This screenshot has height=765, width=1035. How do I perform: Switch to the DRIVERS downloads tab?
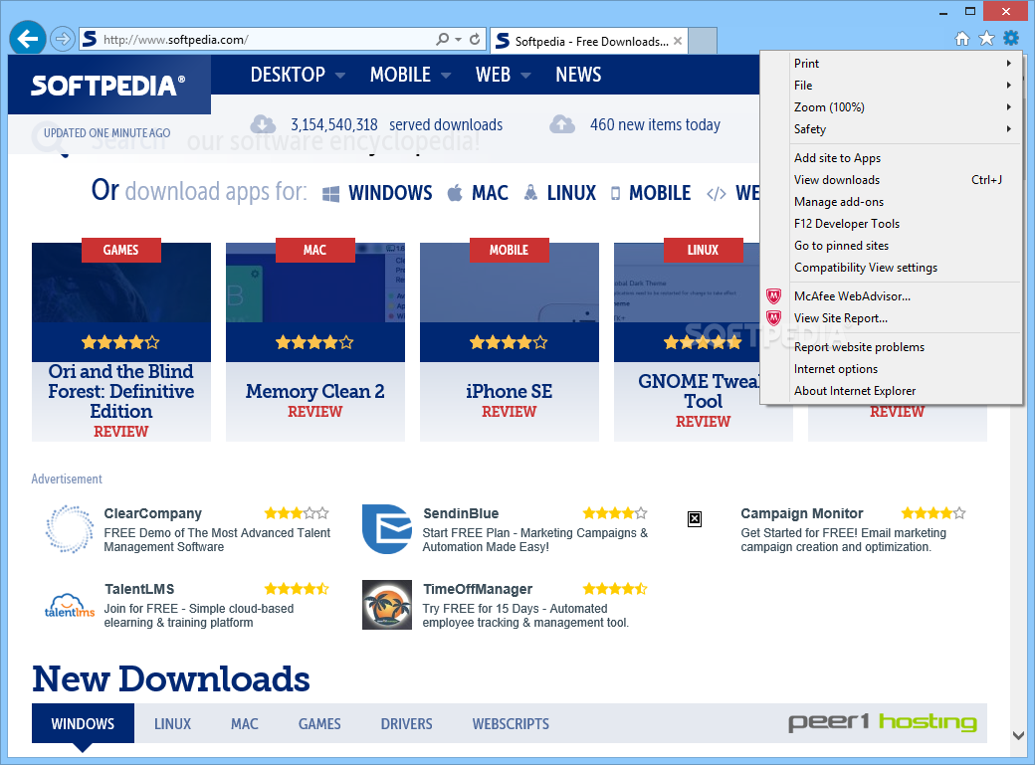click(x=407, y=724)
